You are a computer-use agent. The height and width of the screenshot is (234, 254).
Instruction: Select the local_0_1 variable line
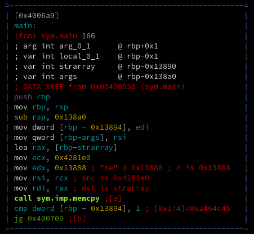click(86, 56)
